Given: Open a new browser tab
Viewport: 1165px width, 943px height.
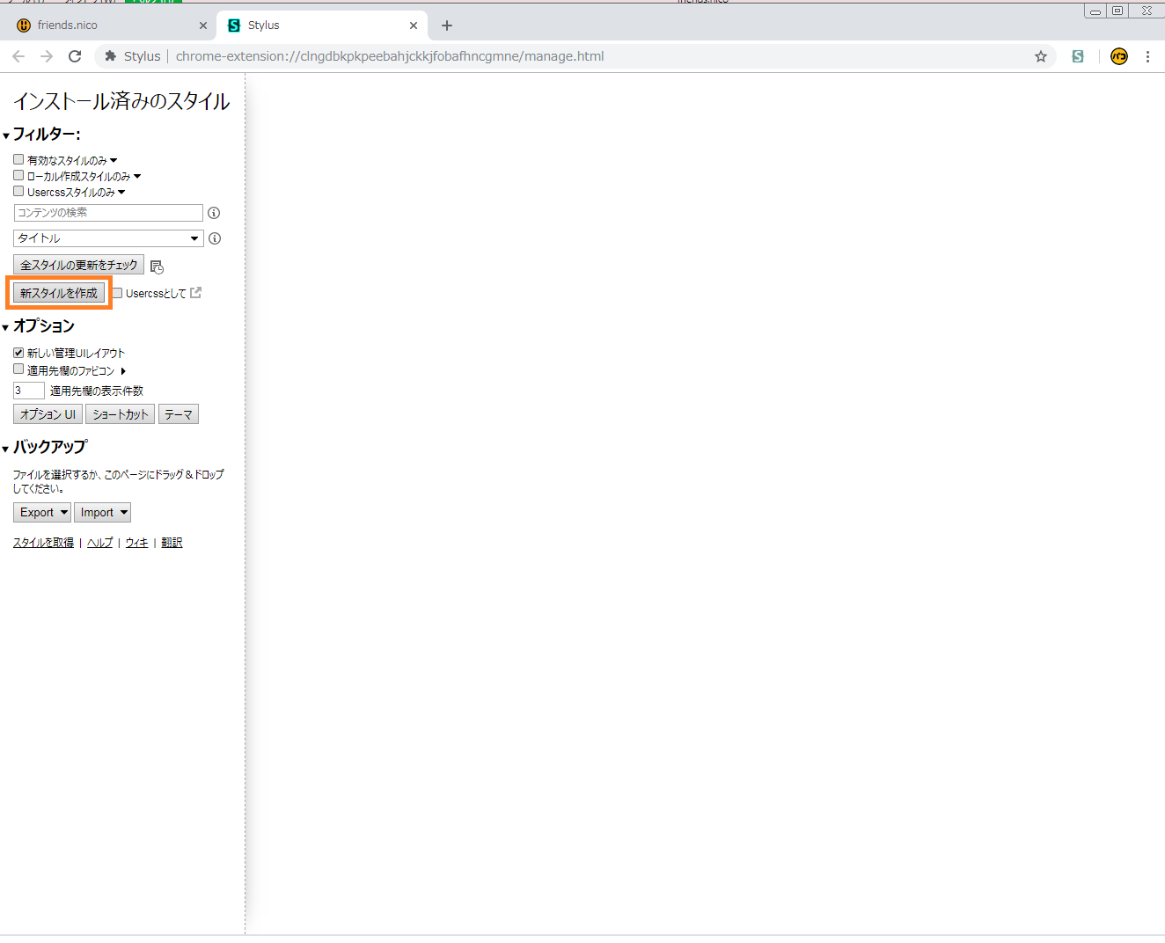Looking at the screenshot, I should coord(447,26).
